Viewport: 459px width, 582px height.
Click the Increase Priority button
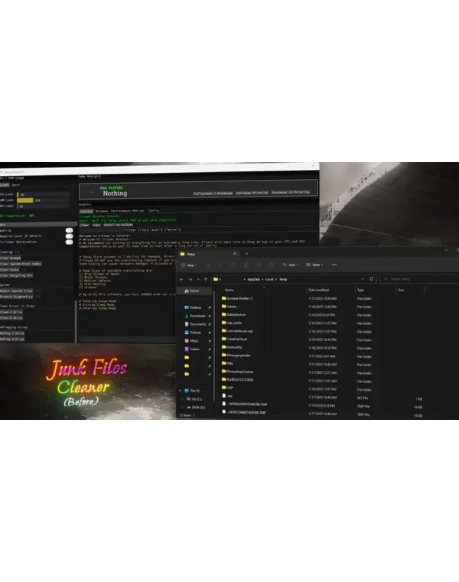point(251,193)
